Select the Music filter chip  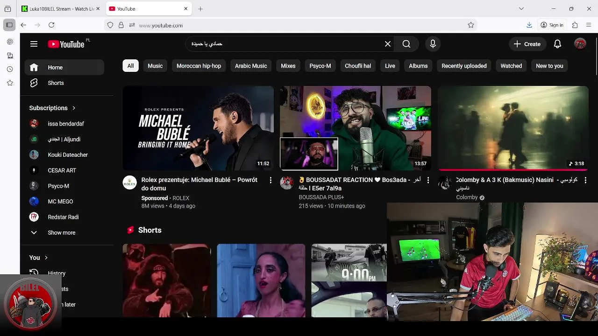[155, 66]
